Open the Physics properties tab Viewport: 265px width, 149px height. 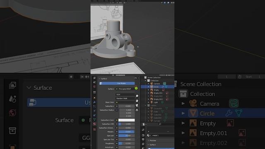(94, 111)
